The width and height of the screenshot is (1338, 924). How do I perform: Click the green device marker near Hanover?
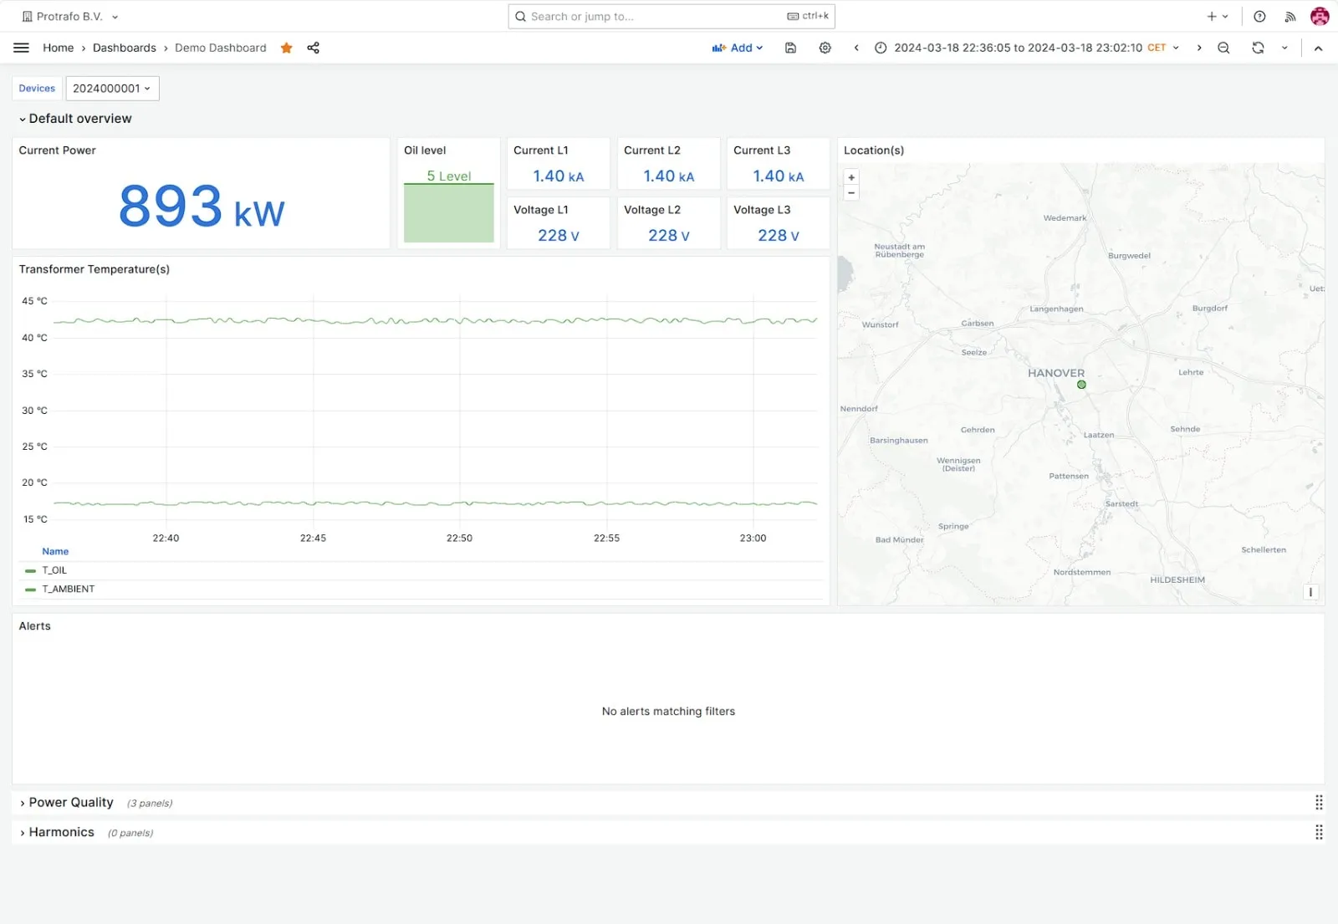1081,385
